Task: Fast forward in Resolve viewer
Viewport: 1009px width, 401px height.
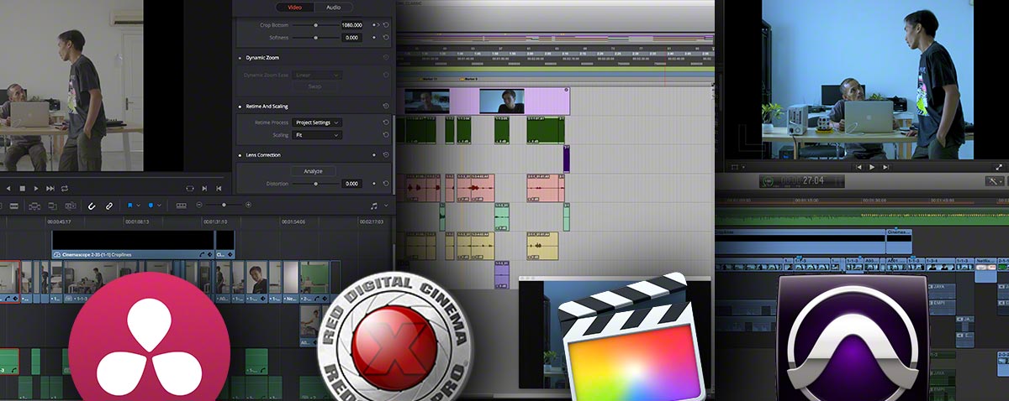Action: 50,188
